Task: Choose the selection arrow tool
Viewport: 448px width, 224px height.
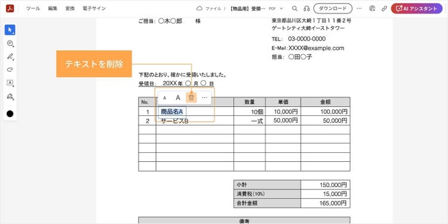Action: (10, 30)
